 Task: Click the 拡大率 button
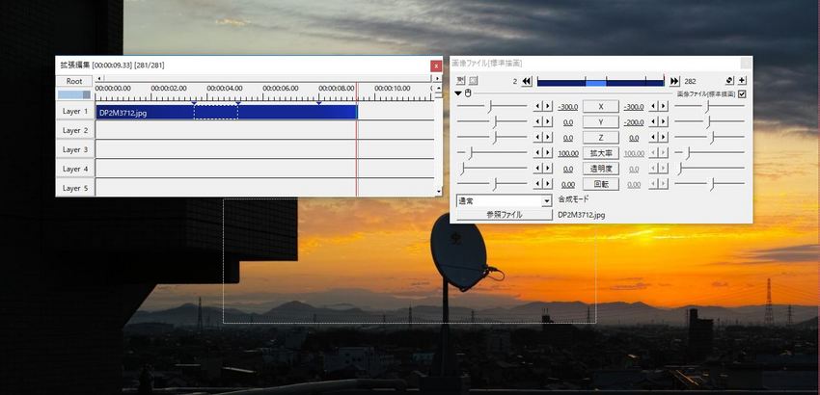tap(601, 153)
